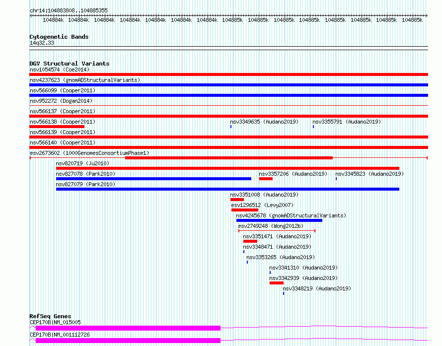Open variant nsv827078 (Park2010)

pyautogui.click(x=85, y=174)
